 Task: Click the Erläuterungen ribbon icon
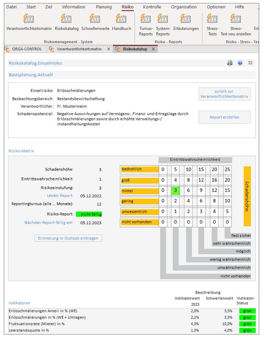(x=186, y=19)
